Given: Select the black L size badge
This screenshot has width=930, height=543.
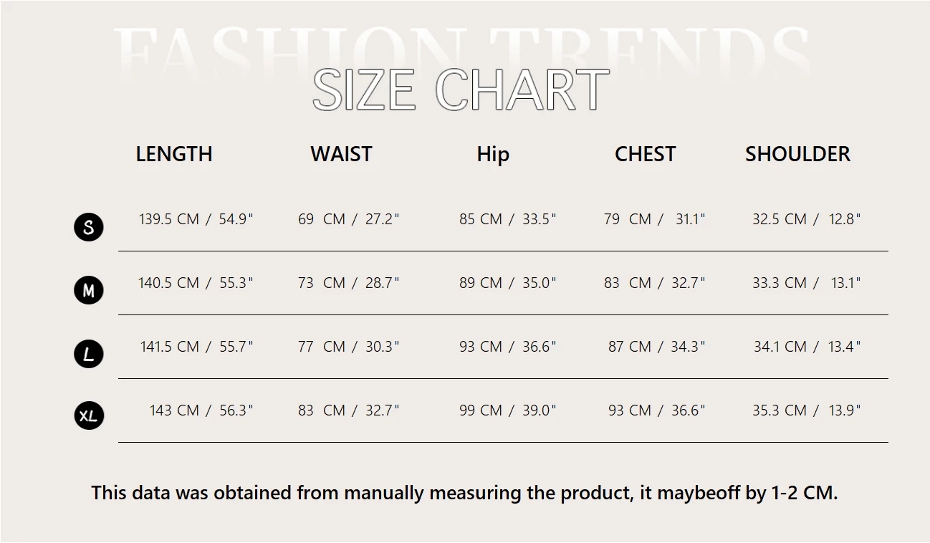Looking at the screenshot, I should [x=89, y=354].
